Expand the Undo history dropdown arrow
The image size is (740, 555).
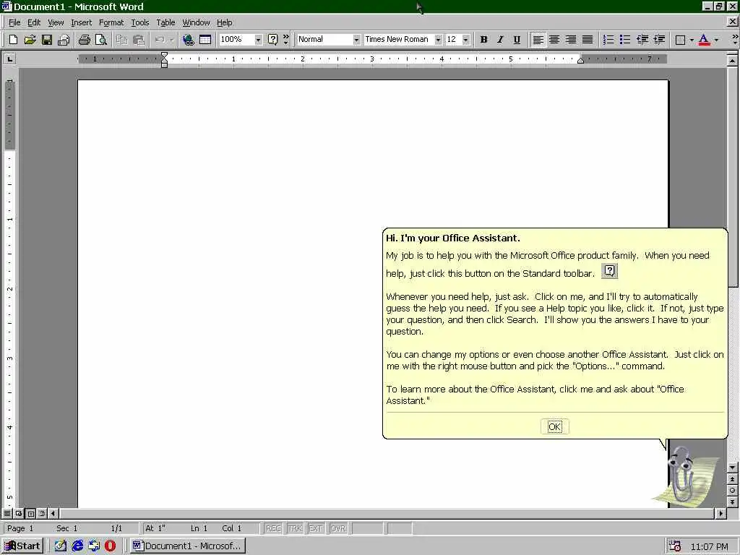click(172, 40)
